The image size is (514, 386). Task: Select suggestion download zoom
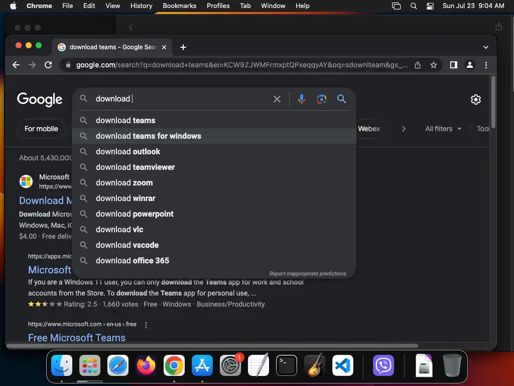(214, 183)
